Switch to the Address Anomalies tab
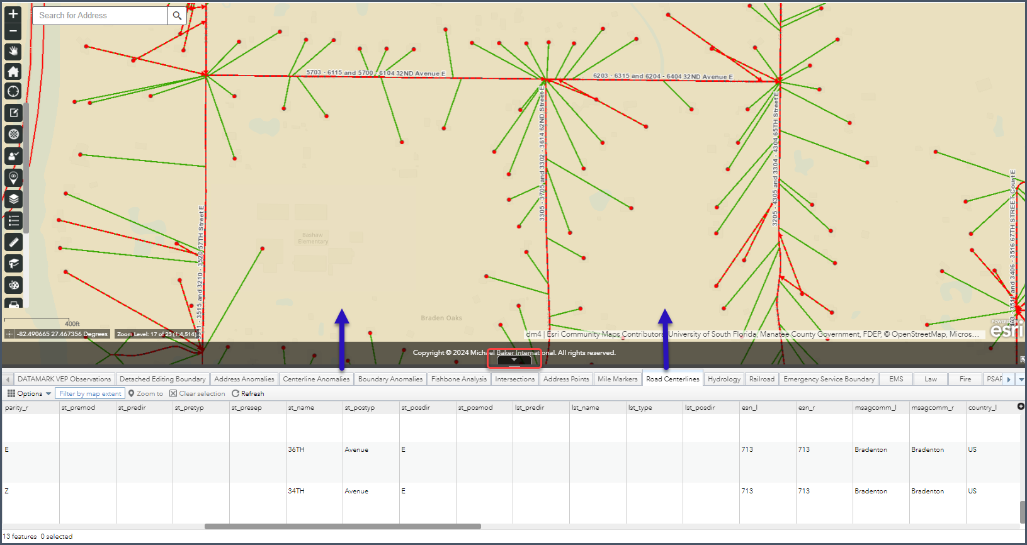This screenshot has height=545, width=1027. [244, 379]
